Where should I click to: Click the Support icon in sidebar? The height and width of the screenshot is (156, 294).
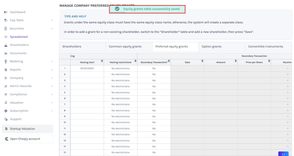tap(6, 119)
